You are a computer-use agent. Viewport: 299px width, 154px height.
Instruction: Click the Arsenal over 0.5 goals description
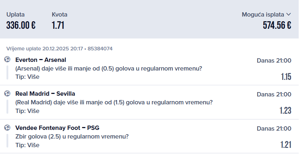109,68
